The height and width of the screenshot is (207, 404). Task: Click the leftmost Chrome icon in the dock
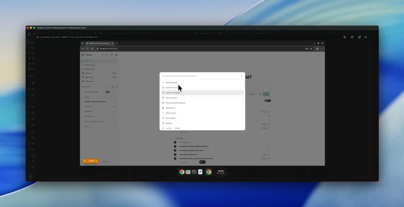pyautogui.click(x=182, y=172)
